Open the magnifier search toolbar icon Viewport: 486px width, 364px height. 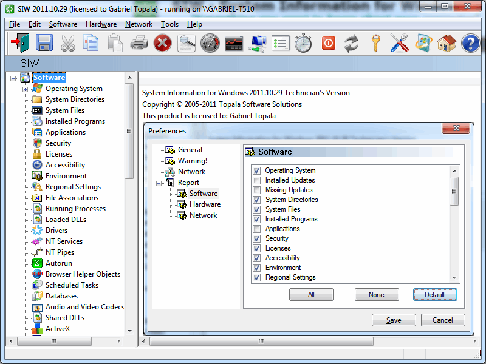click(187, 43)
